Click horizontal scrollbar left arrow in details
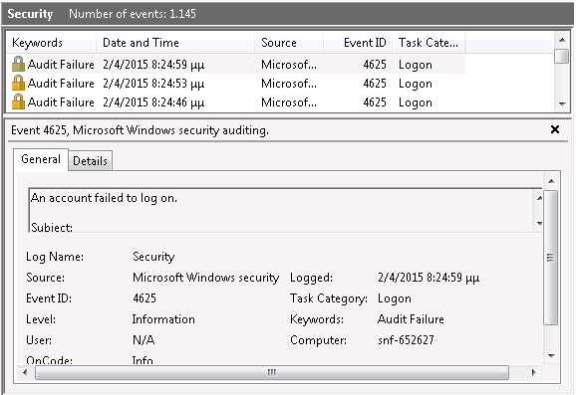 (x=25, y=373)
